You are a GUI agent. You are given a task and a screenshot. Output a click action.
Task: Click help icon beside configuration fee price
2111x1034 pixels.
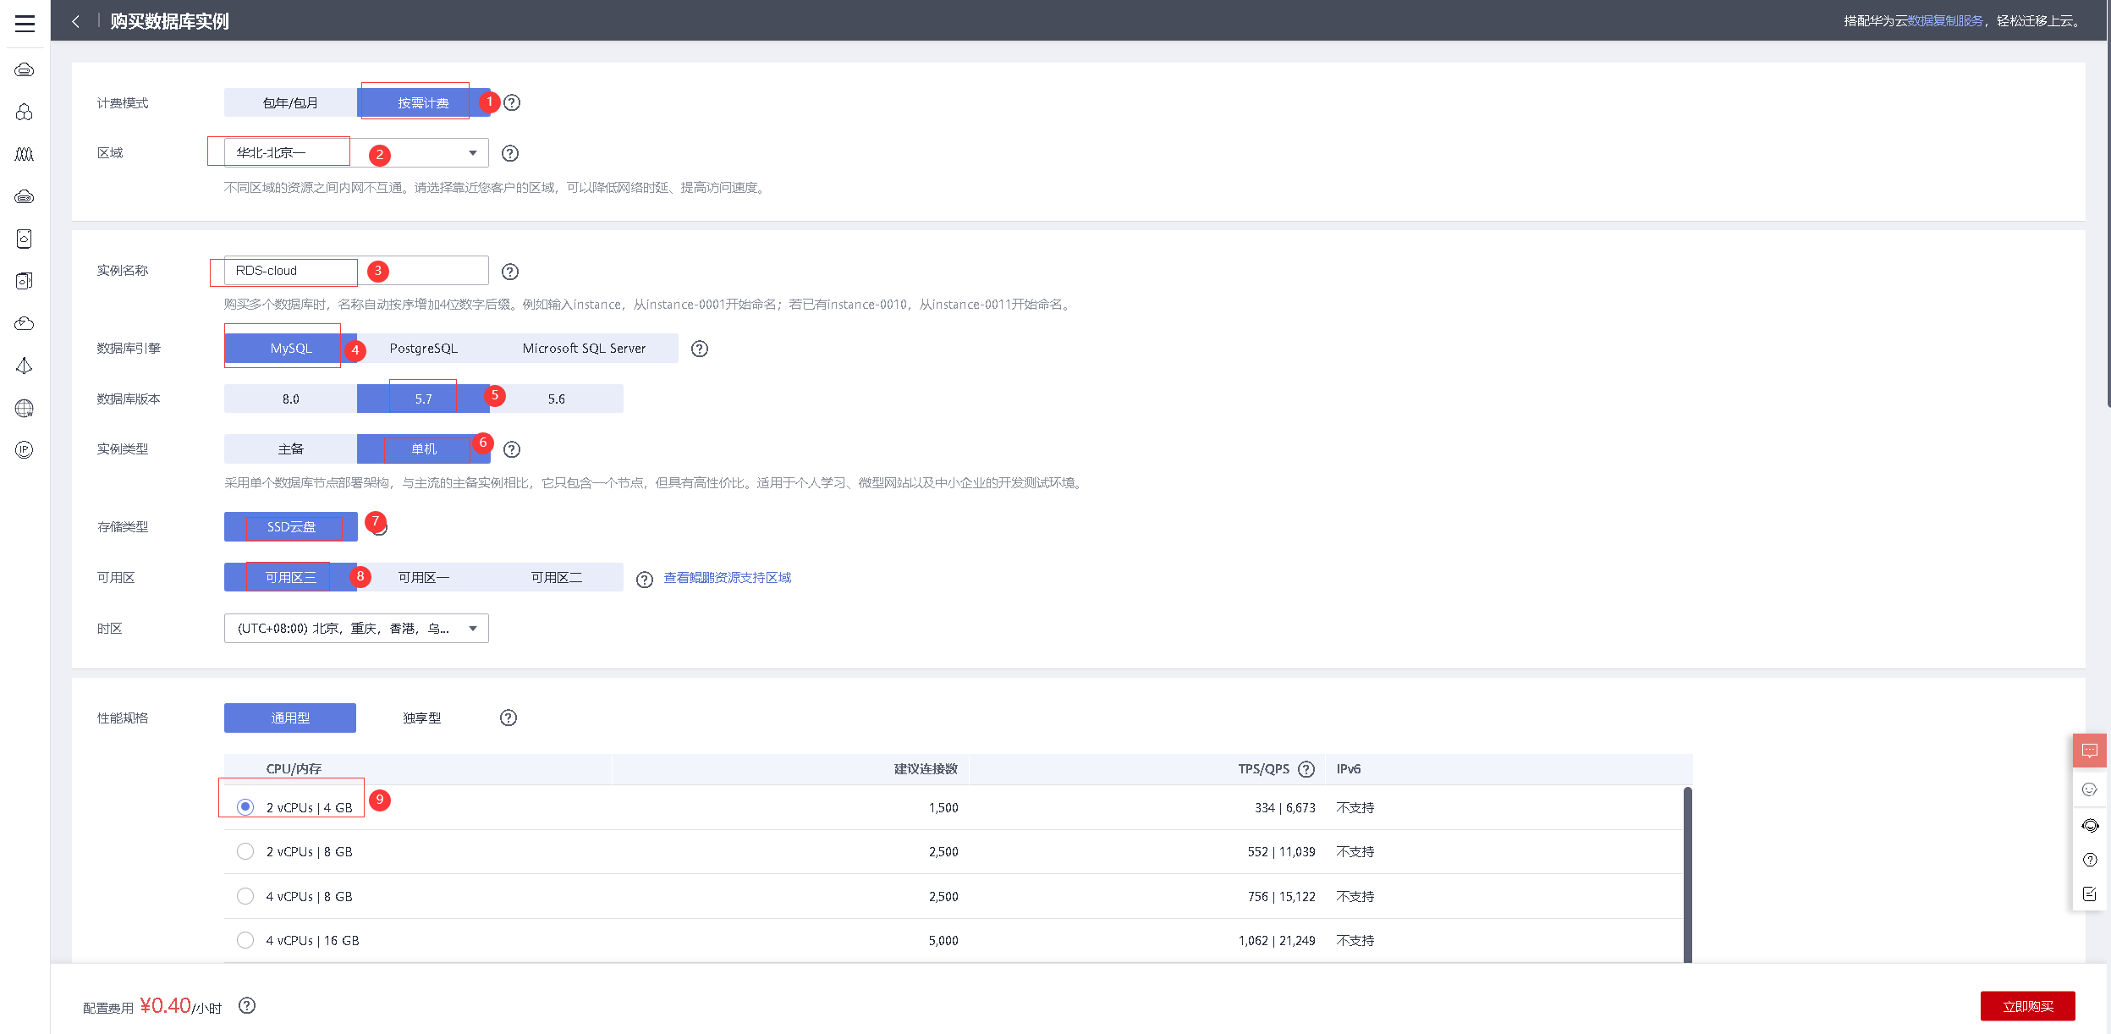point(247,1005)
